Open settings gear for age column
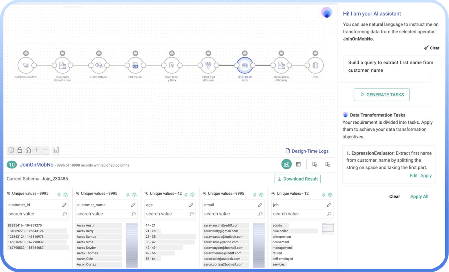 193,194
